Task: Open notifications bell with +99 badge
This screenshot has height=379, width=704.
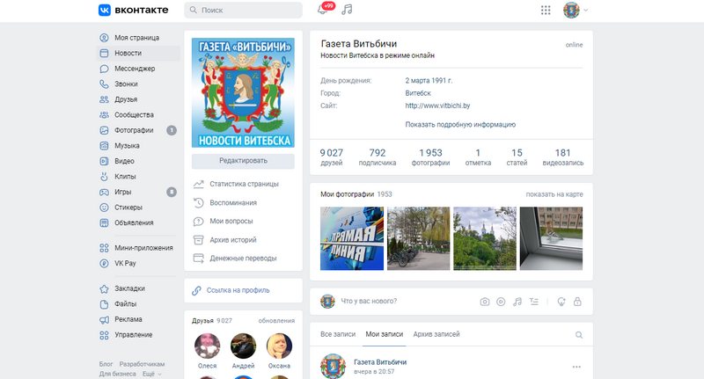Action: click(323, 10)
